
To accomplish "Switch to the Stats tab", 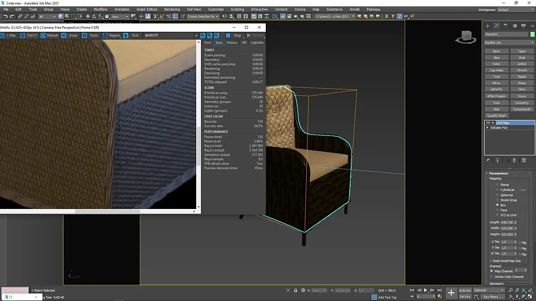I will (x=219, y=43).
